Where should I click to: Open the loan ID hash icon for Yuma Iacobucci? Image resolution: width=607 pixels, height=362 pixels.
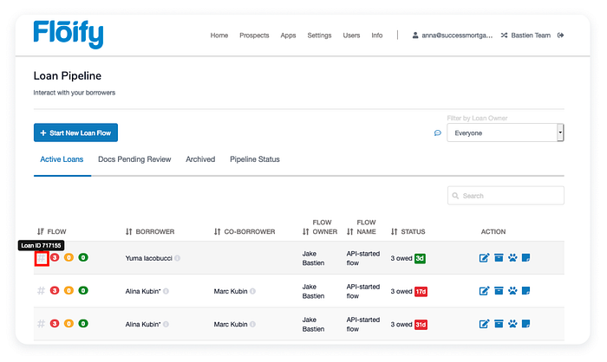click(x=42, y=258)
